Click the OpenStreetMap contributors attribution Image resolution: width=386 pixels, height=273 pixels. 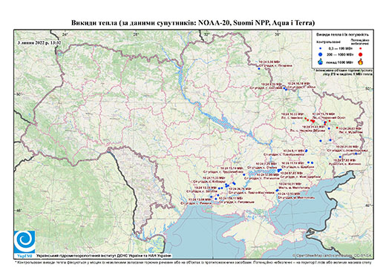click(x=333, y=255)
